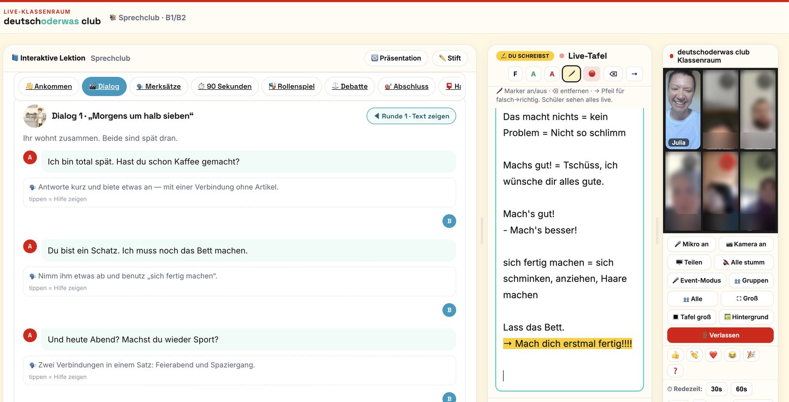Turn on camera with Kamera an
Screen dimensions: 789x402
pos(746,244)
